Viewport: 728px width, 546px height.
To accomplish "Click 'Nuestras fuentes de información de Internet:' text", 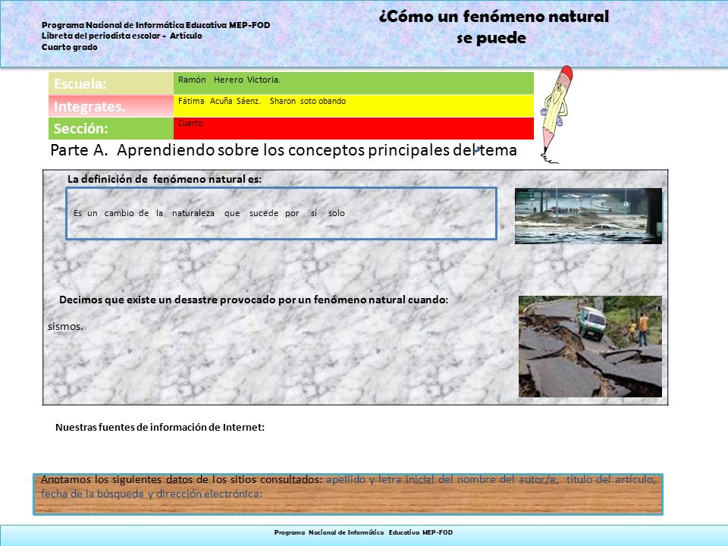I will (x=160, y=427).
